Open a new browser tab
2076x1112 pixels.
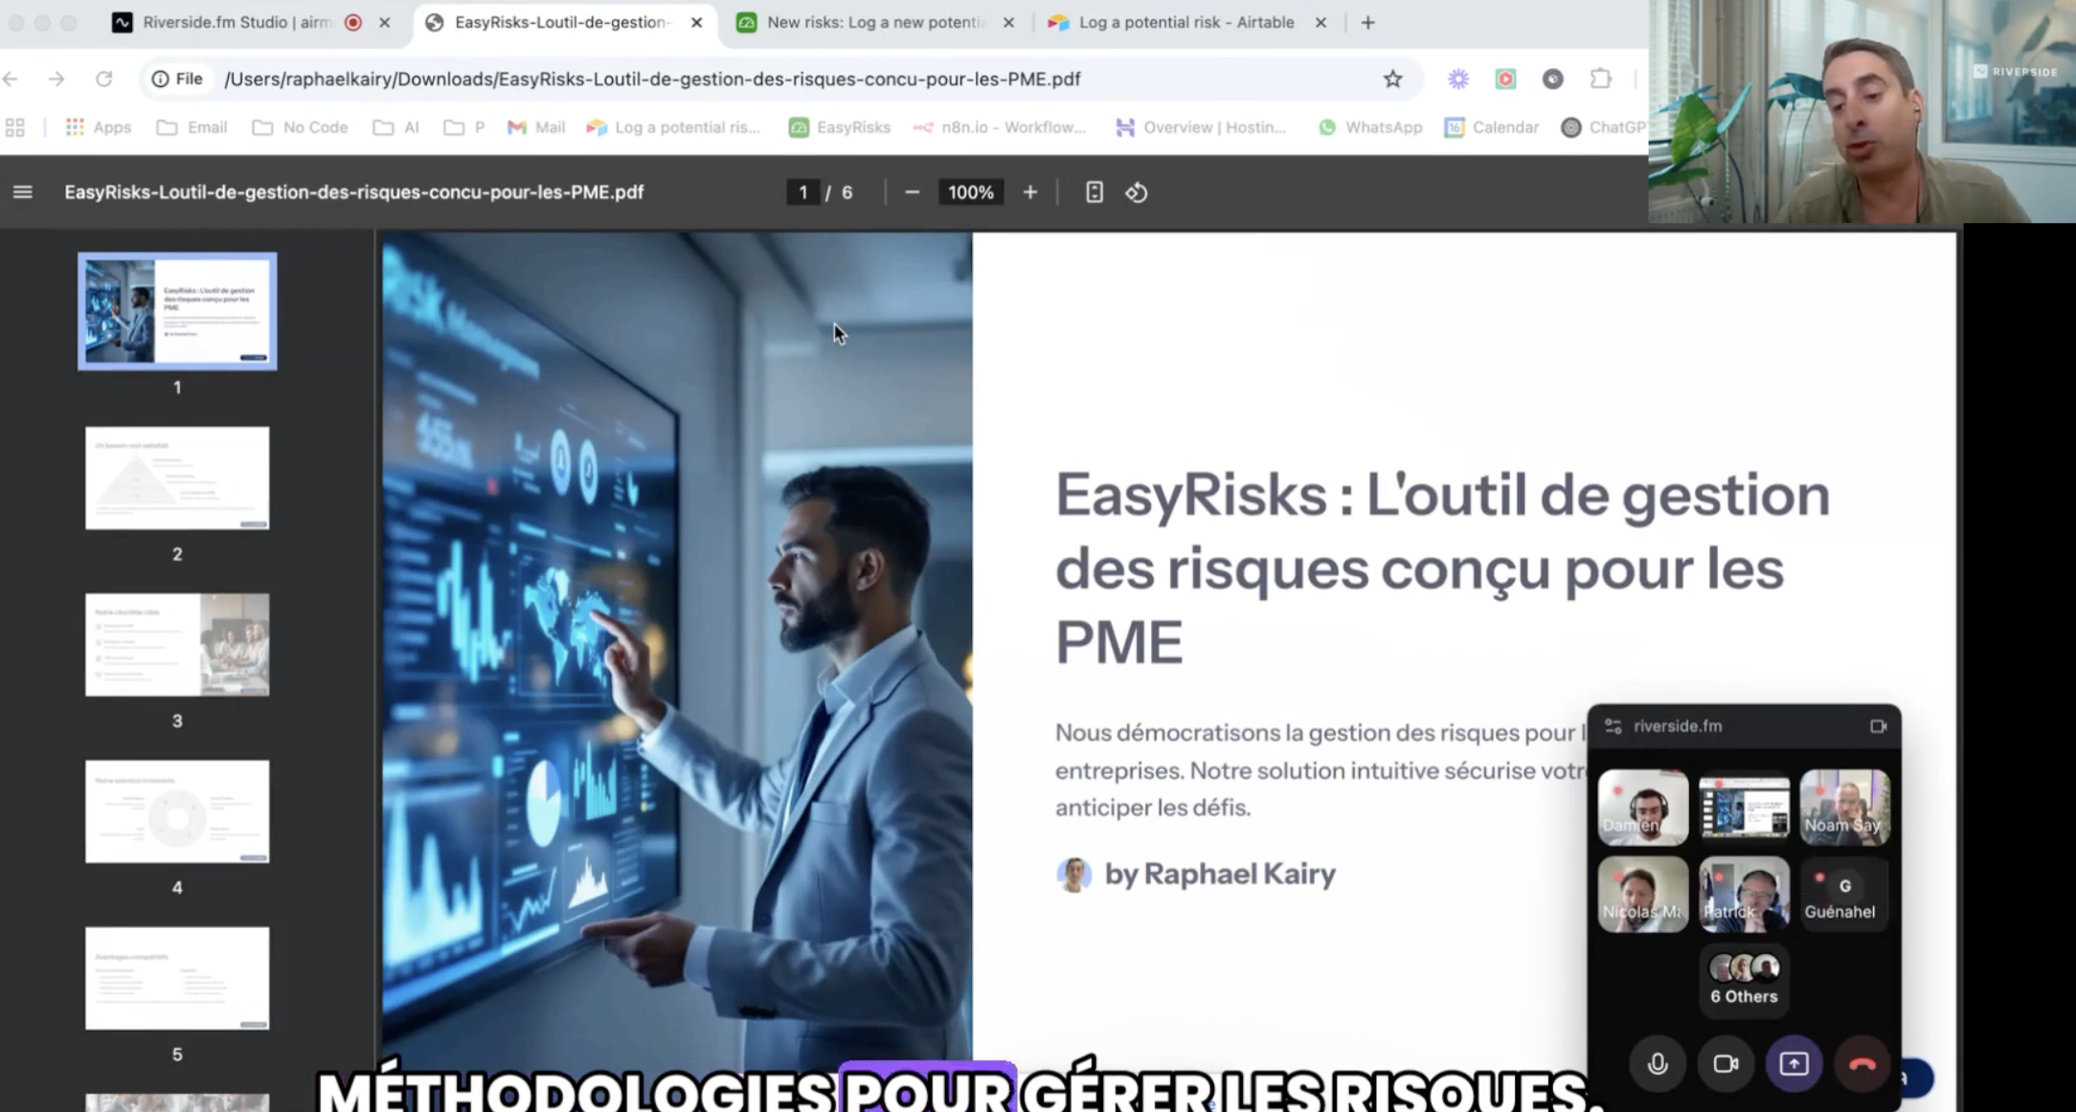[1367, 23]
